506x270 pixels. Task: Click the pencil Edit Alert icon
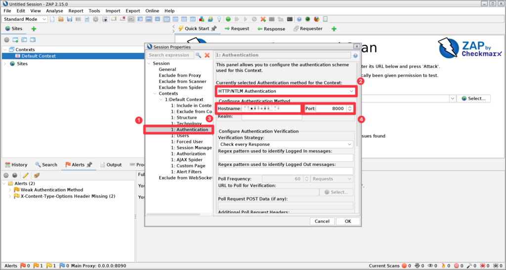point(26,175)
